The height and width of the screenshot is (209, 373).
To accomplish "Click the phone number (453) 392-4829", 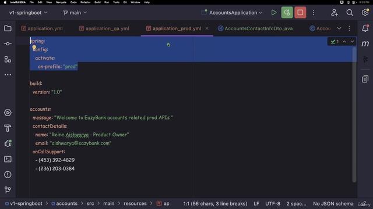I will 57,160.
